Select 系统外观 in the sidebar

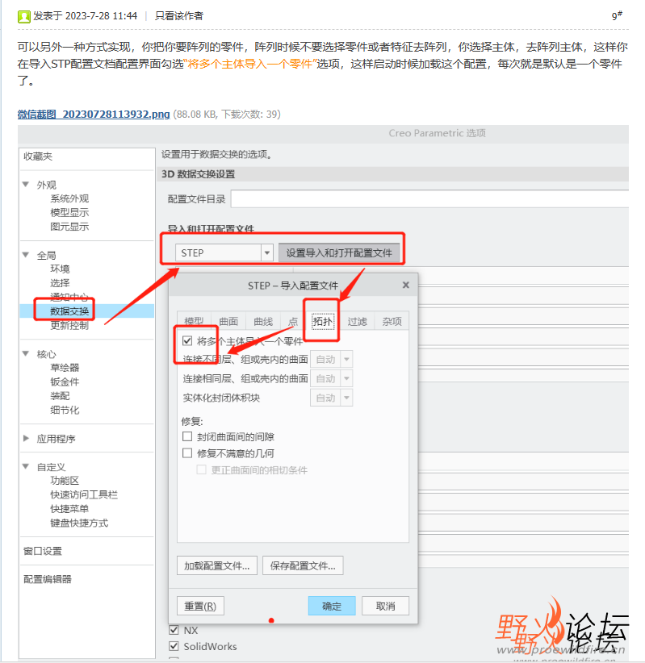pyautogui.click(x=69, y=198)
